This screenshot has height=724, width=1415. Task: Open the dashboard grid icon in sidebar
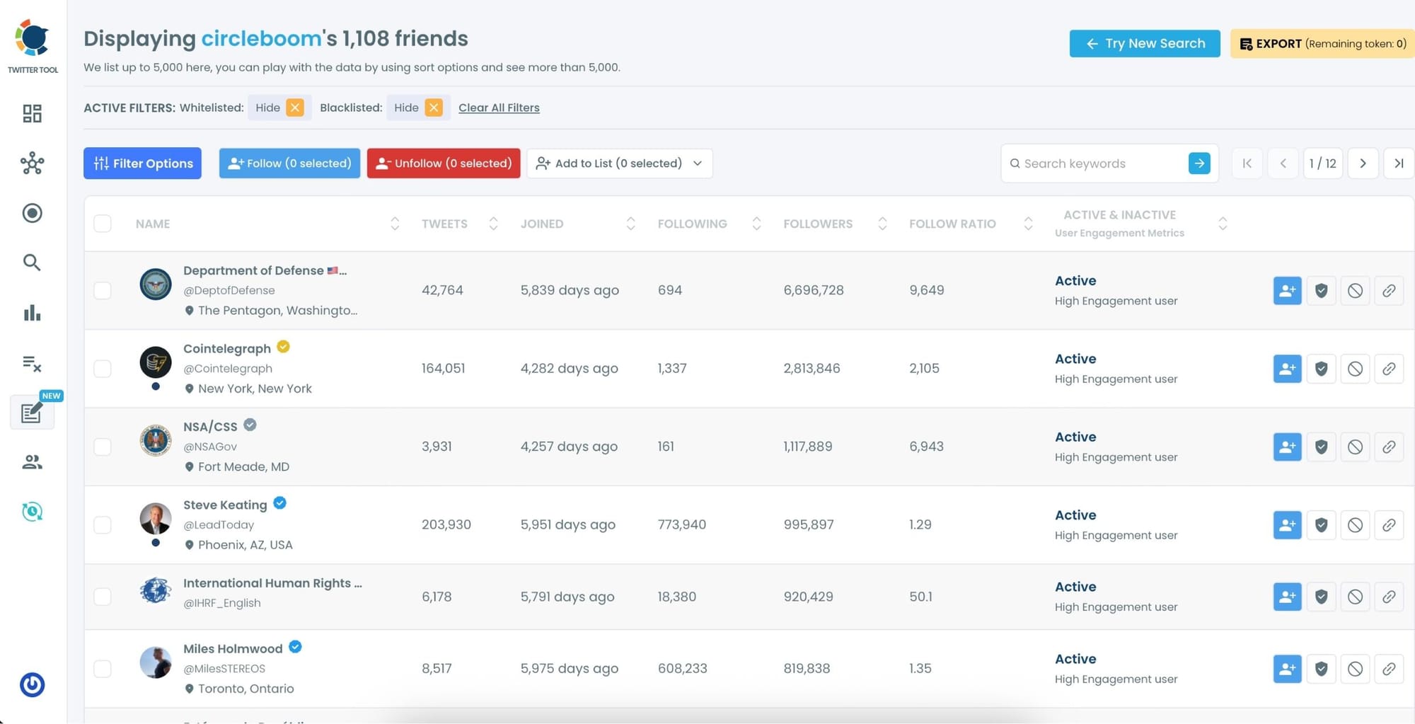32,113
